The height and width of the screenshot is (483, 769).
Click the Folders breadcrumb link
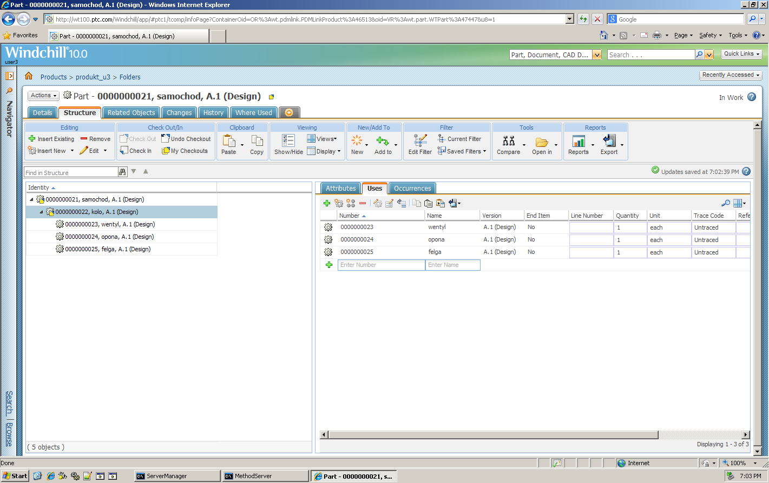[x=130, y=77]
